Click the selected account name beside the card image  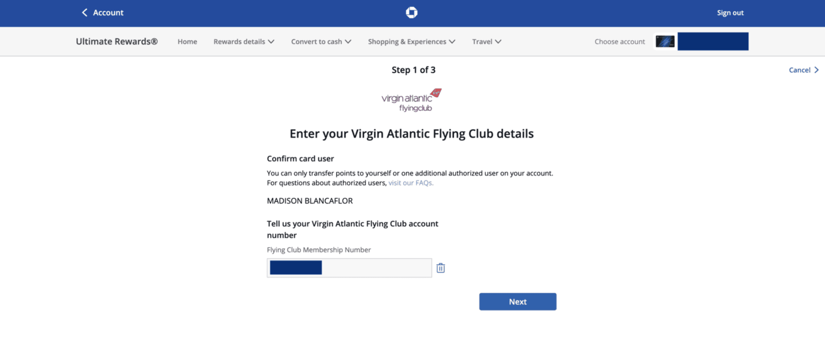point(712,41)
